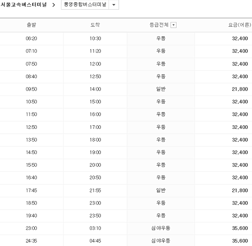Click the 20:50 arrival time
The width and height of the screenshot is (252, 246).
[x=95, y=178]
